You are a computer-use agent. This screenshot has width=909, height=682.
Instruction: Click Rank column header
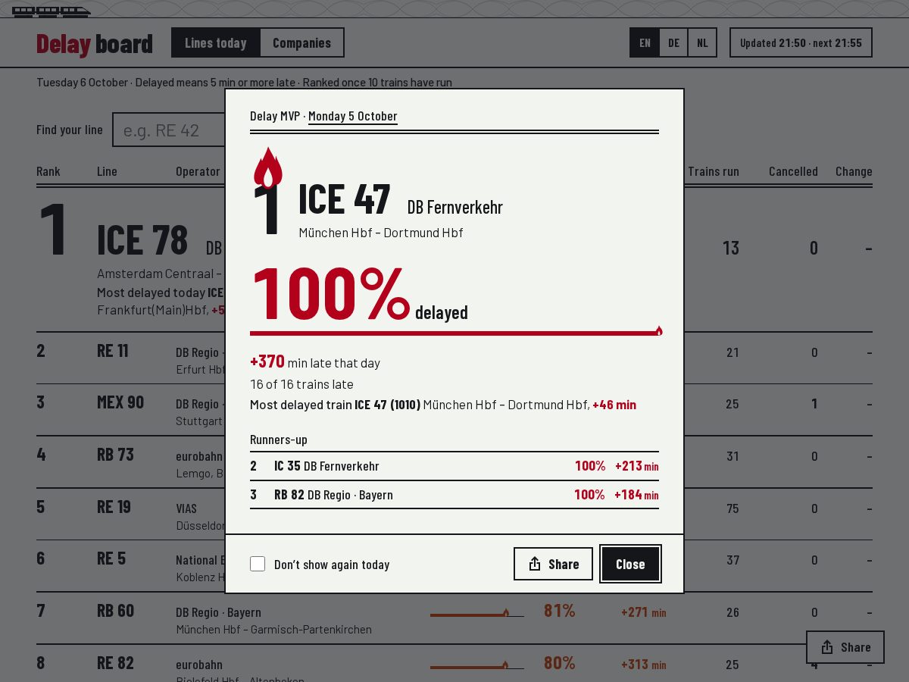(48, 171)
